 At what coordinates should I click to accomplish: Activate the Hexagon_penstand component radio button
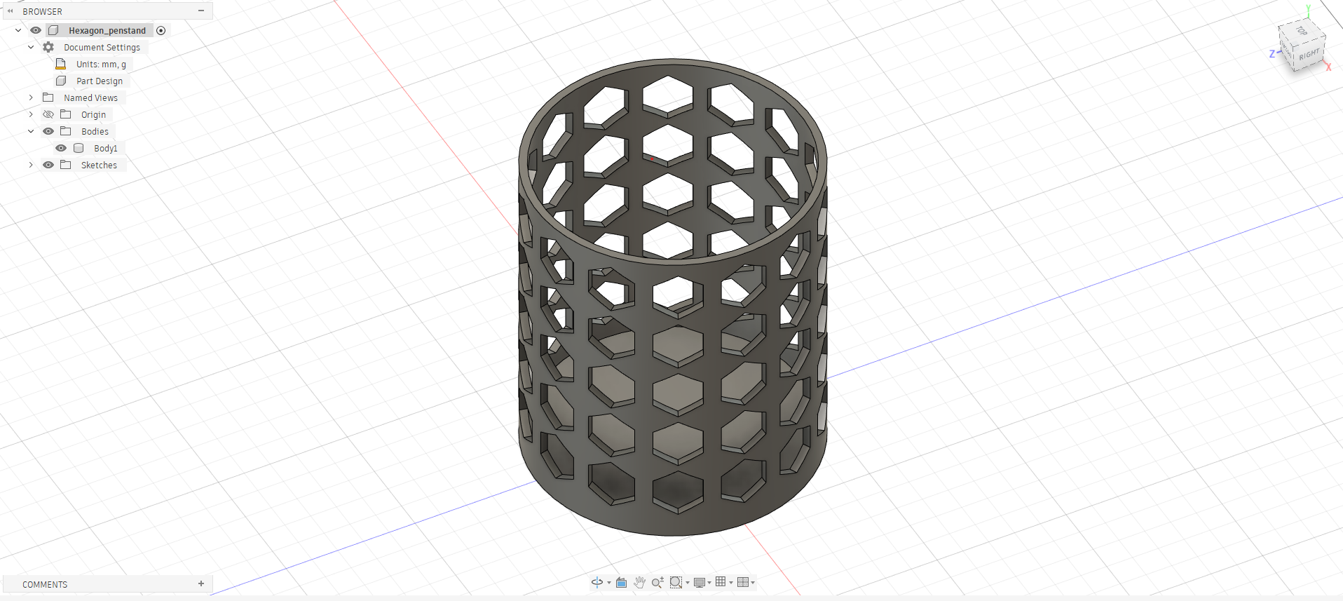[x=161, y=30]
